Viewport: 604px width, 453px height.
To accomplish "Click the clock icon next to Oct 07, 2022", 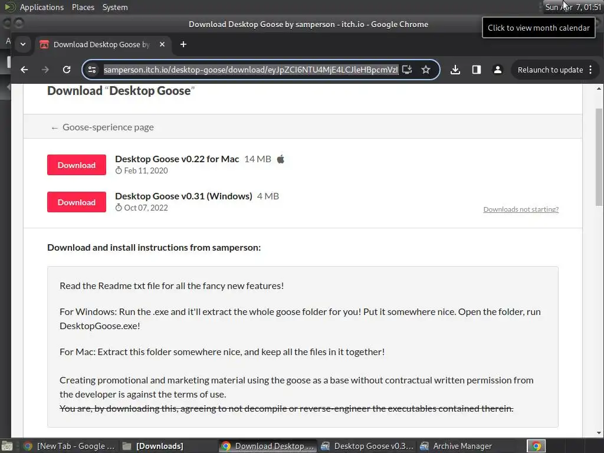I will (x=119, y=207).
